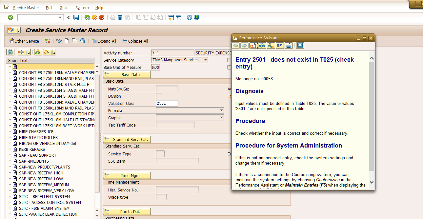423x219 pixels.
Task: Expand the Graphic dropdown list
Action: (222, 118)
